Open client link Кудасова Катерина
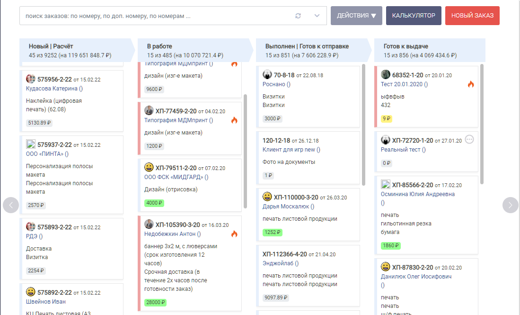The height and width of the screenshot is (315, 520). (x=54, y=89)
